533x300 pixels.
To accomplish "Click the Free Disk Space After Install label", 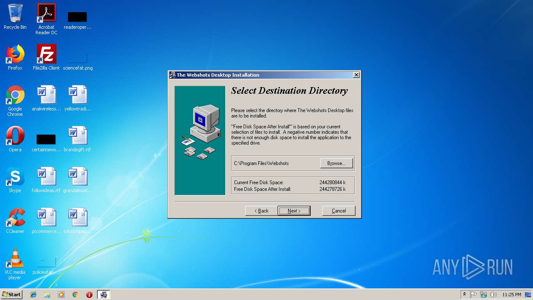I will (x=262, y=189).
